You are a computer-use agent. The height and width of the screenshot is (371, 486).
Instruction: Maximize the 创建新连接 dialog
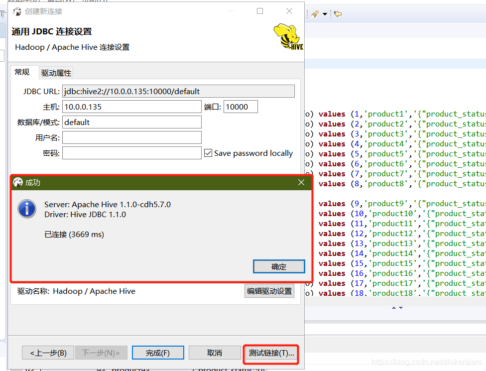(x=260, y=11)
